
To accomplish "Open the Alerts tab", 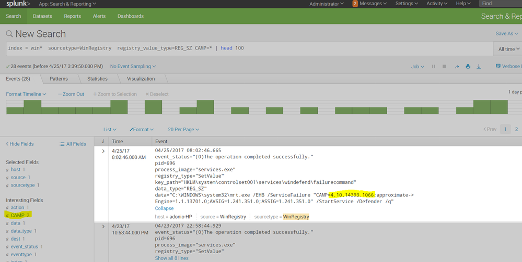I will 99,16.
